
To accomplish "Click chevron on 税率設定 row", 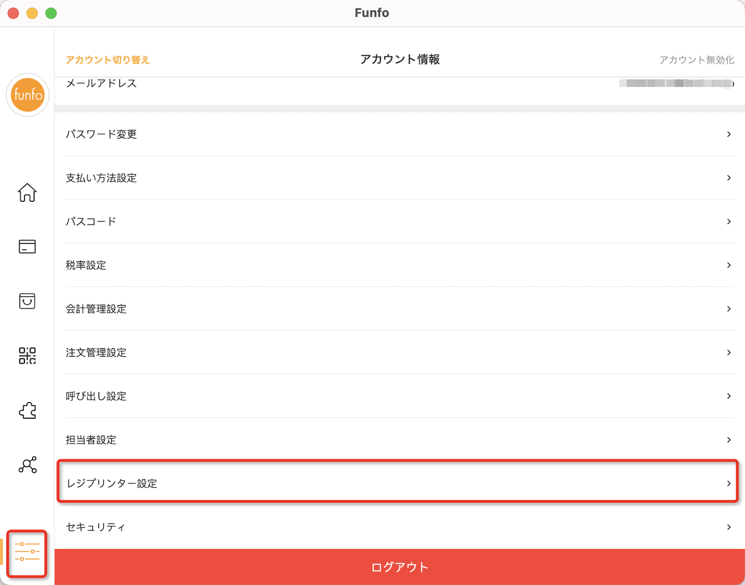I will click(x=729, y=265).
